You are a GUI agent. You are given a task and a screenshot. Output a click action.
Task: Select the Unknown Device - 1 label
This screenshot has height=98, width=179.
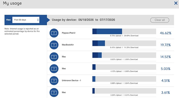click(x=71, y=80)
